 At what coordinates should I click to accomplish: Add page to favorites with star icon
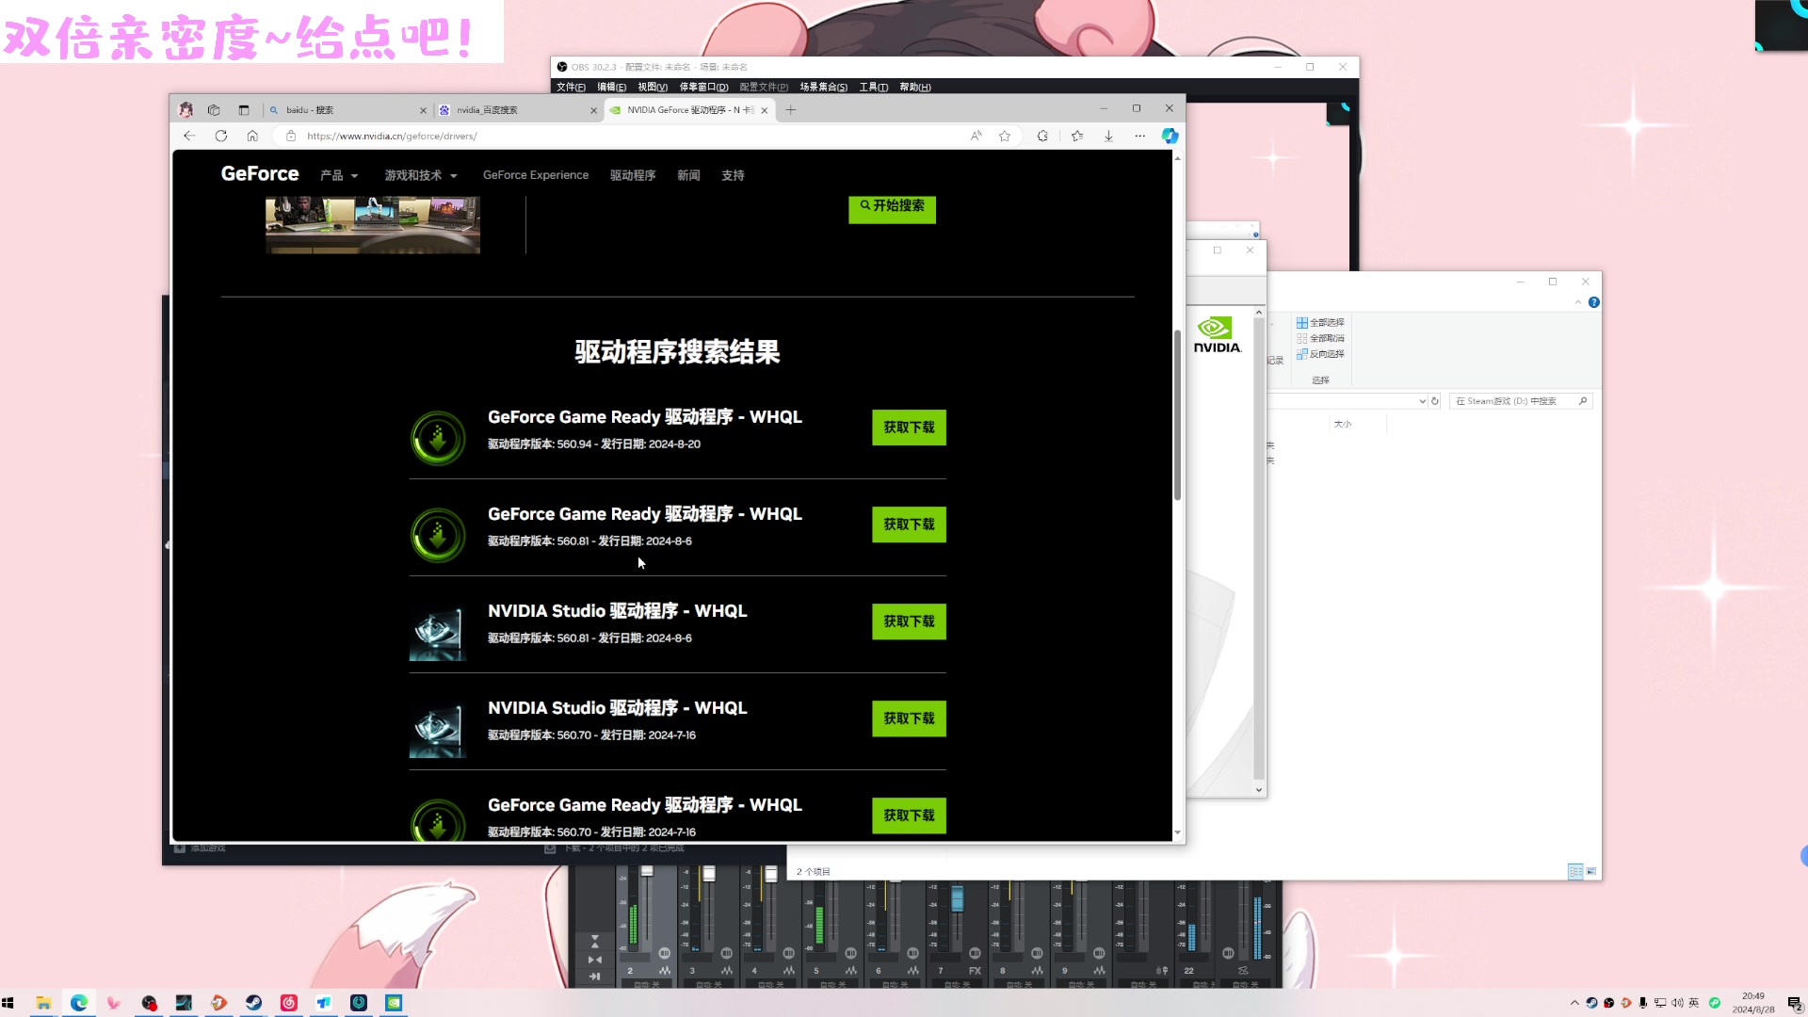point(1005,136)
